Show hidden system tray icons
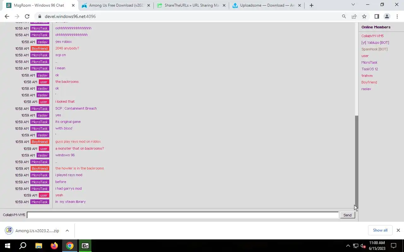The width and height of the screenshot is (404, 252). tap(348, 246)
